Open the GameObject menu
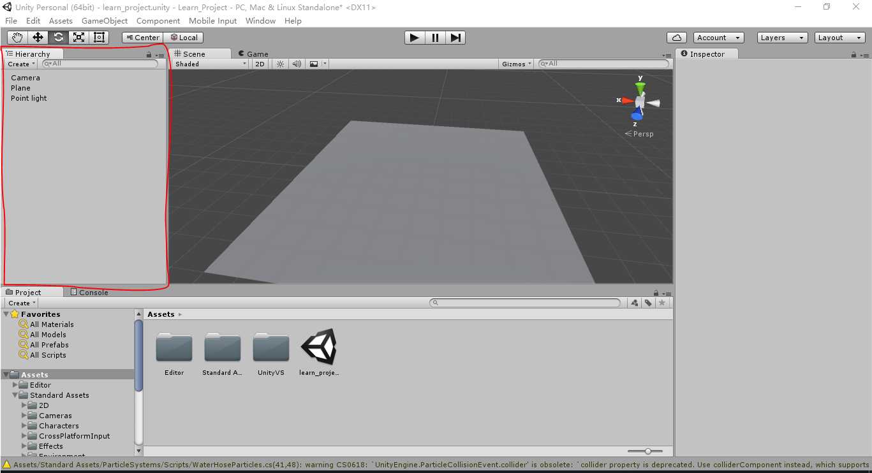Screen dimensions: 872x473 [105, 20]
